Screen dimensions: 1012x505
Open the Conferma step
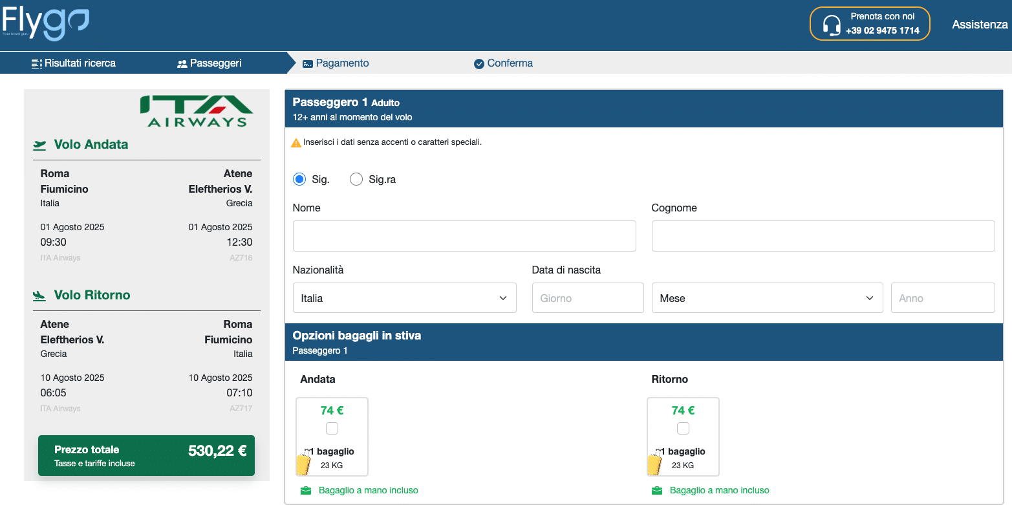[503, 63]
